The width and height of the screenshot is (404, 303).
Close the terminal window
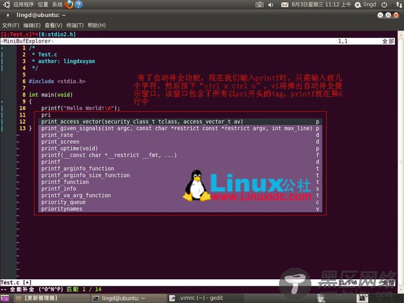point(396,15)
